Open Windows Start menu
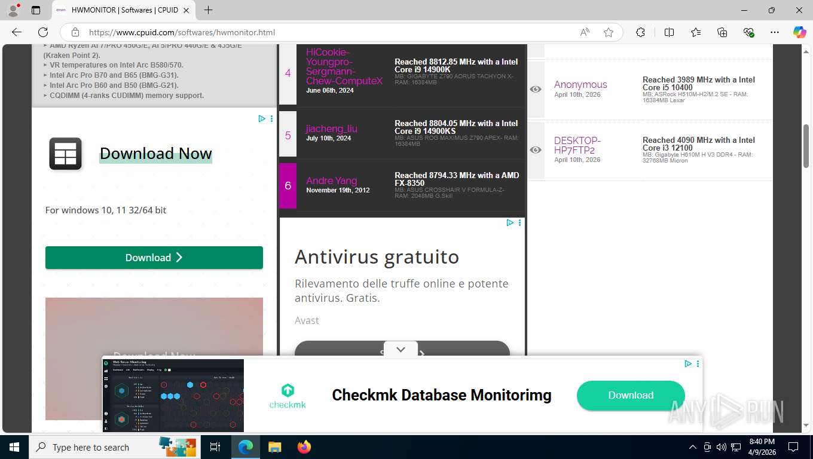Viewport: 813px width, 459px height. tap(14, 447)
